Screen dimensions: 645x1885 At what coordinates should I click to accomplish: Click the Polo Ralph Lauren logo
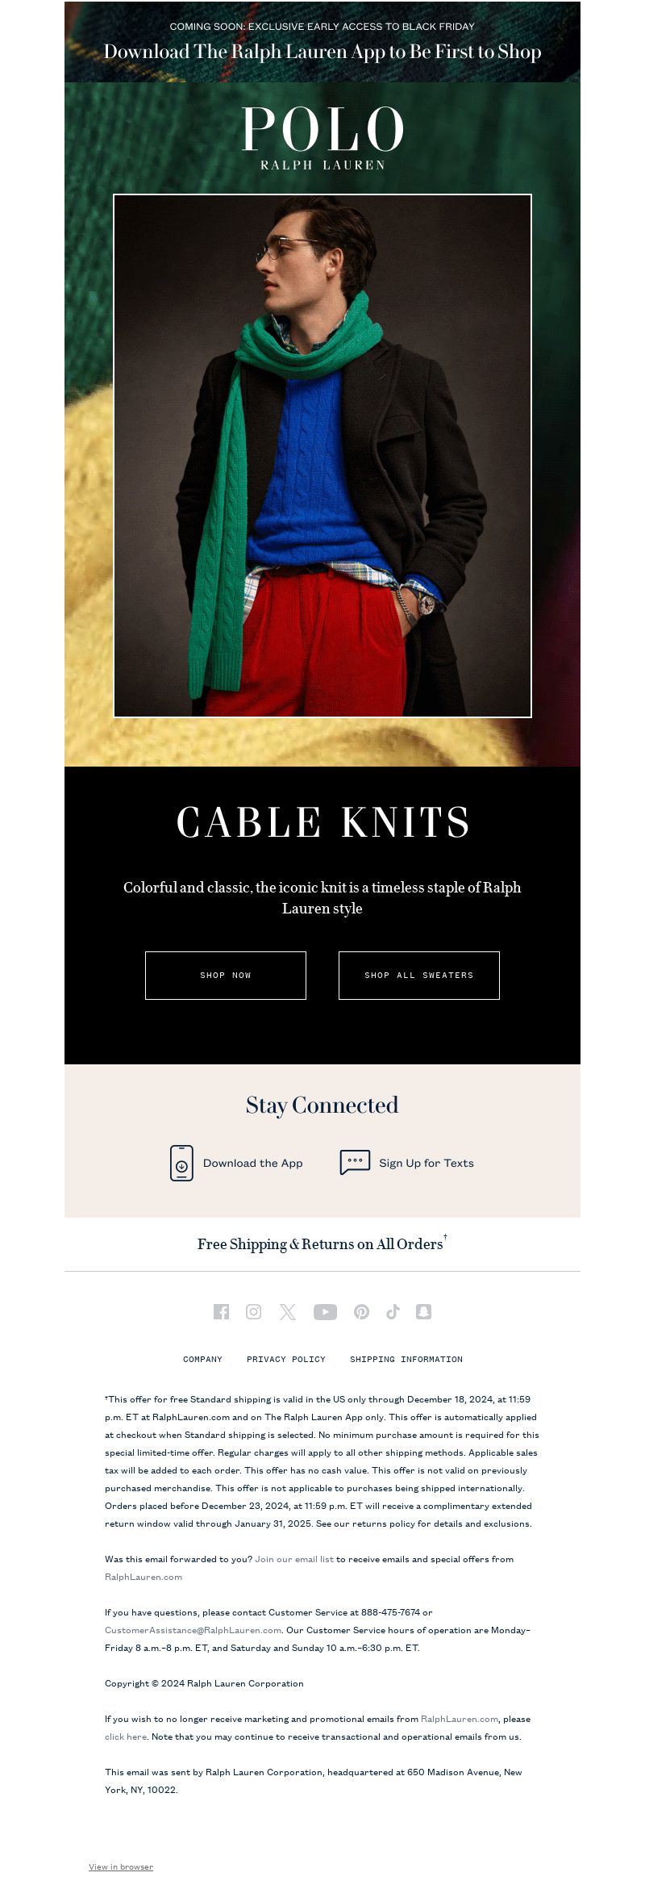(322, 138)
